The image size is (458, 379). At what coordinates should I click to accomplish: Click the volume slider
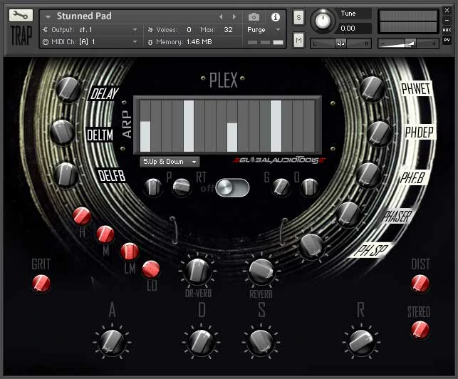pyautogui.click(x=408, y=43)
